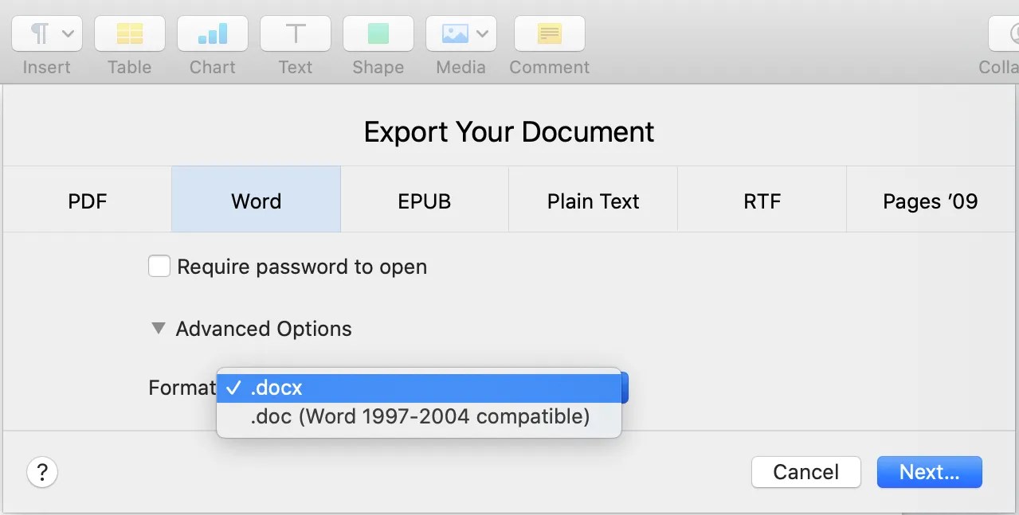
Task: Select the .doc Word 1997-2004 format
Action: click(x=420, y=416)
